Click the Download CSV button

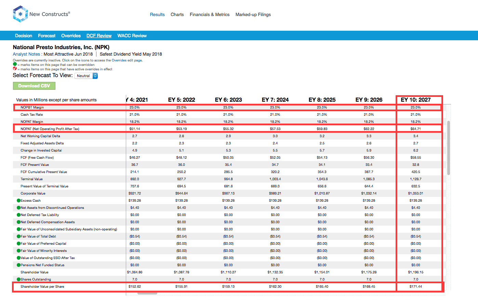34,86
